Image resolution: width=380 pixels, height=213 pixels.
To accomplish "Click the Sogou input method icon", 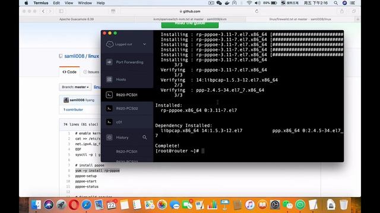I will click(x=283, y=3).
